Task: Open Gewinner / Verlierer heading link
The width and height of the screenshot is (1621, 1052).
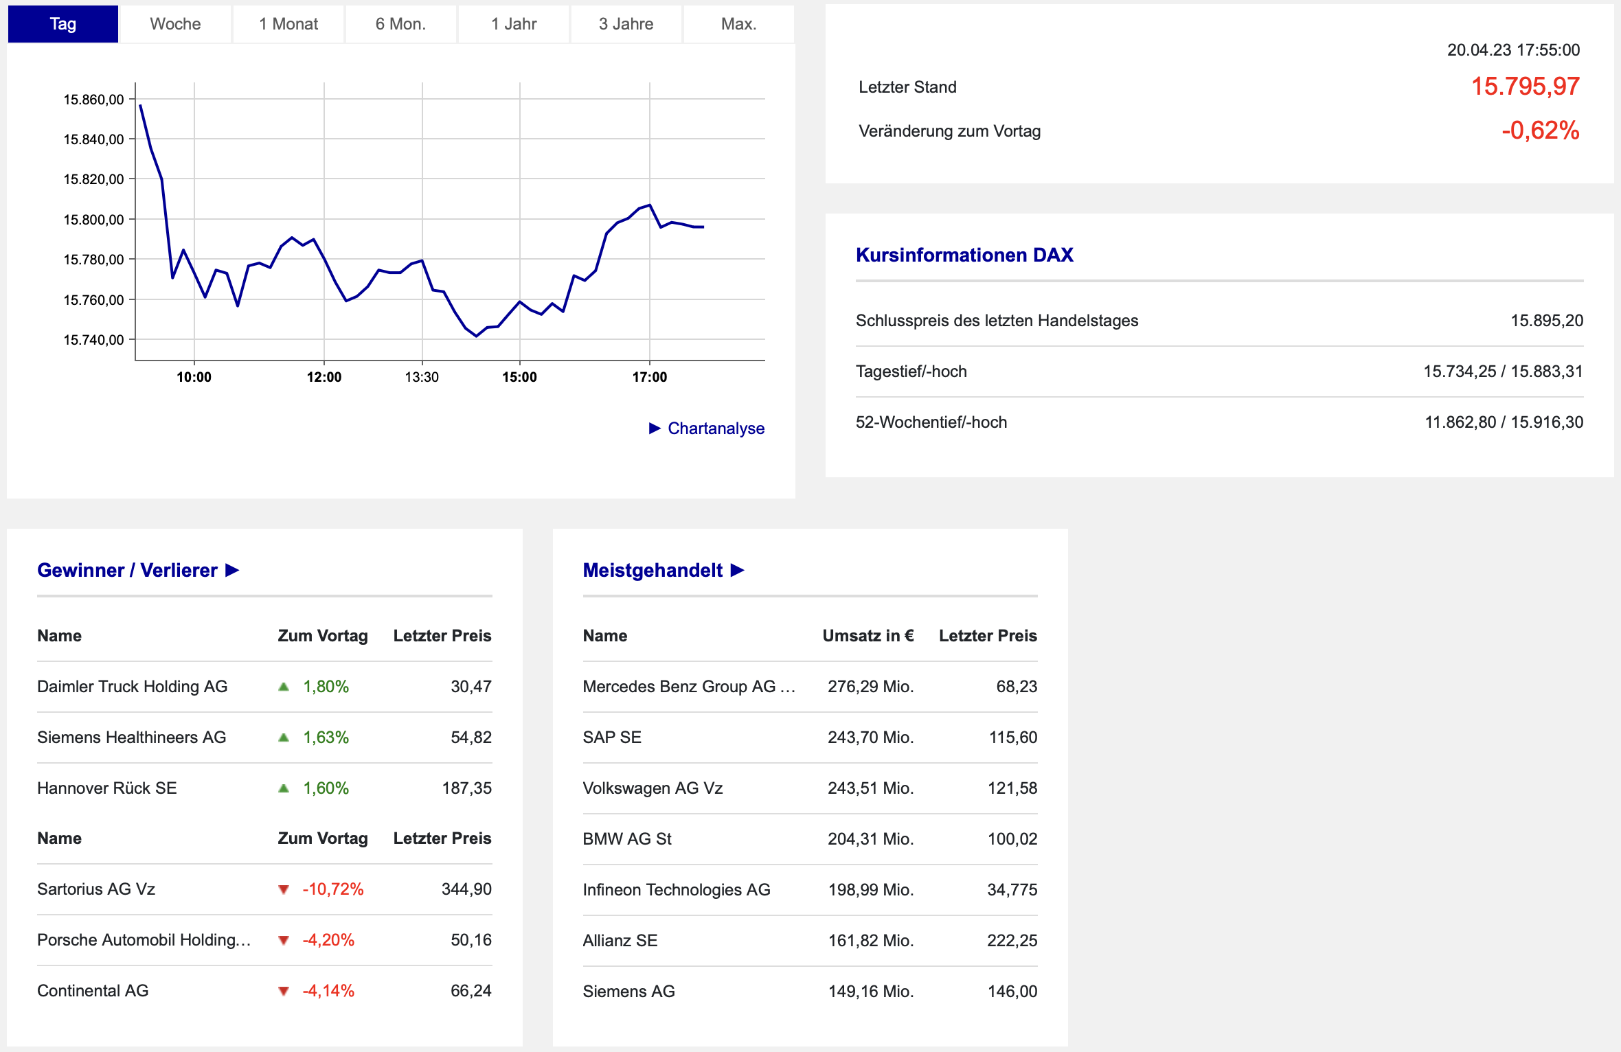Action: click(127, 570)
